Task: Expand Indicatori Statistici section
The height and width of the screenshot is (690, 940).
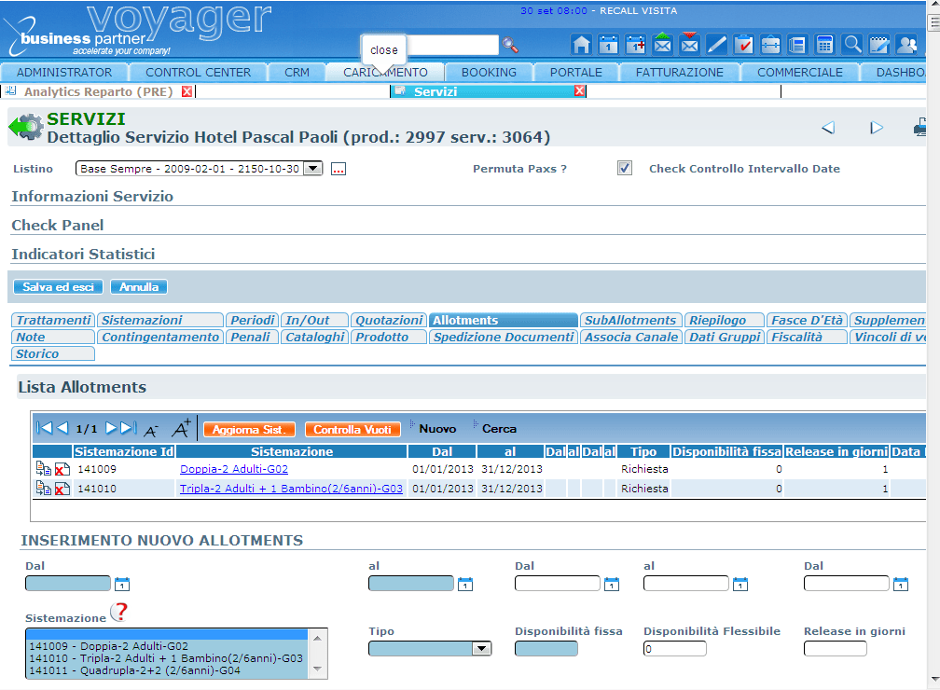Action: 83,255
